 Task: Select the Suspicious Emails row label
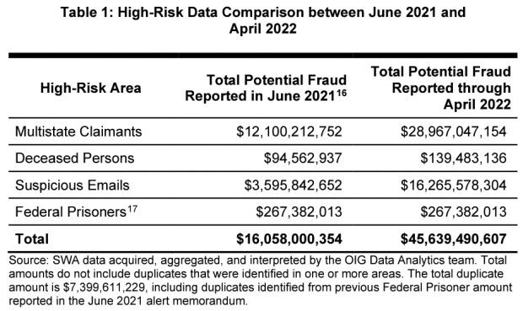[72, 185]
